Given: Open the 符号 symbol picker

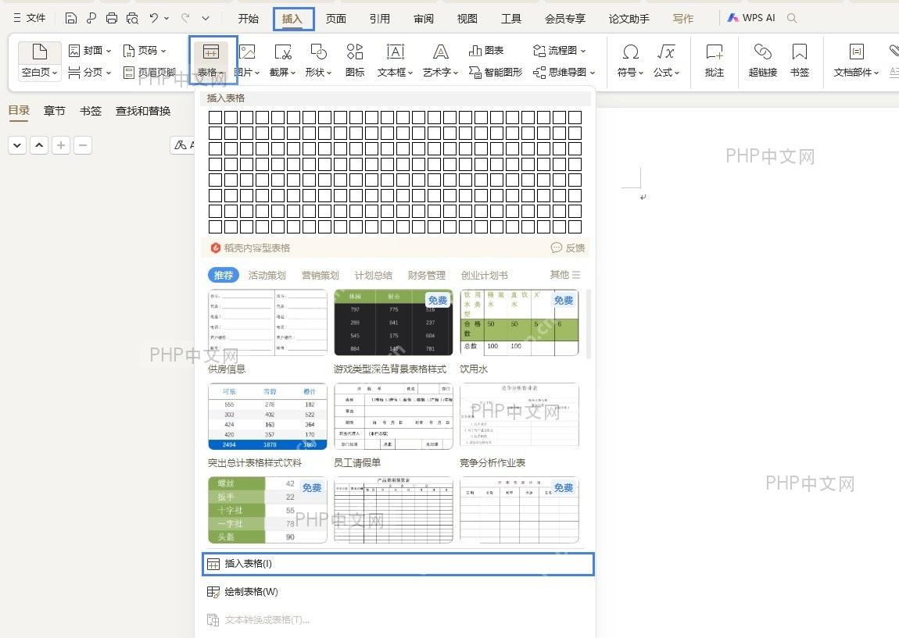Looking at the screenshot, I should [x=630, y=60].
